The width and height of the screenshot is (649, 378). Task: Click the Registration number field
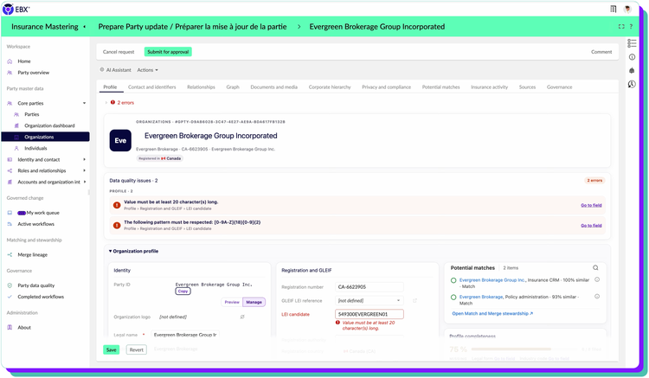click(x=369, y=287)
